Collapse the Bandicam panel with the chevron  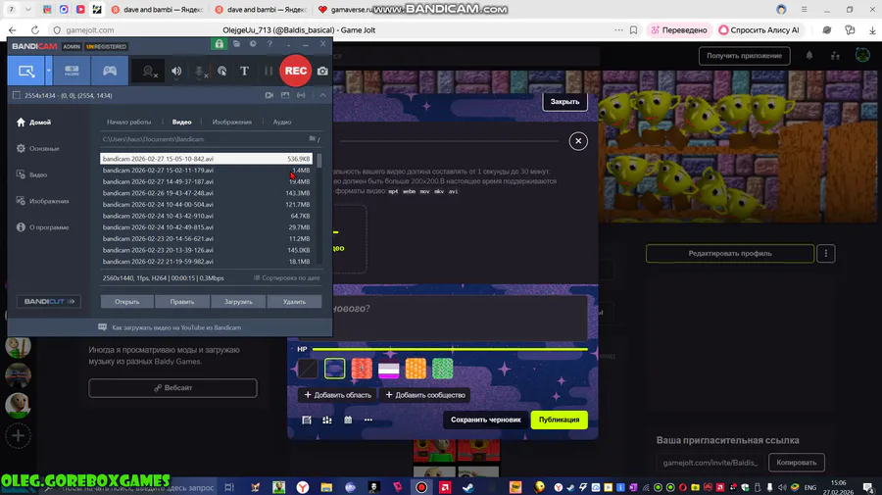click(x=322, y=96)
